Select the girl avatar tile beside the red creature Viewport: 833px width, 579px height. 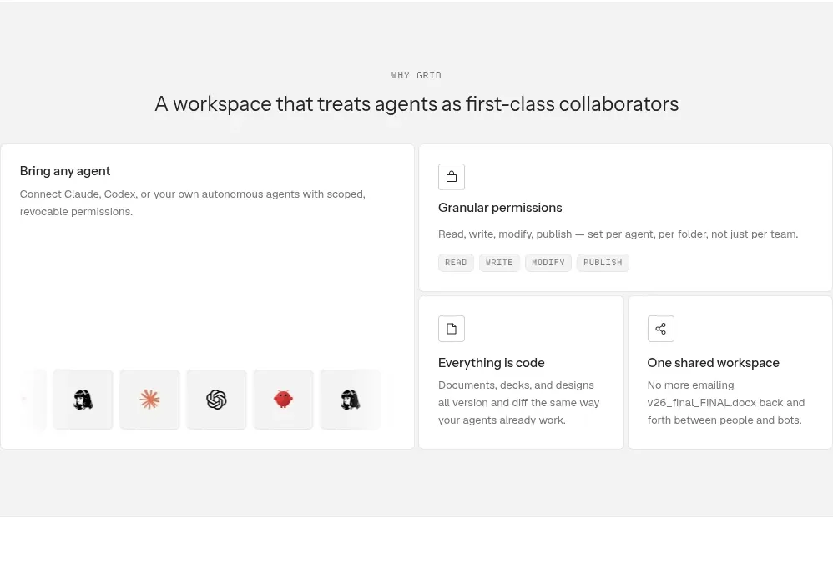350,400
